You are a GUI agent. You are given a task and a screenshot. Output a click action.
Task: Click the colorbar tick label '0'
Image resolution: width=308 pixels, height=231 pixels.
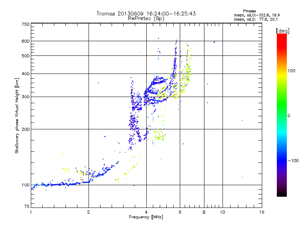point(289,116)
